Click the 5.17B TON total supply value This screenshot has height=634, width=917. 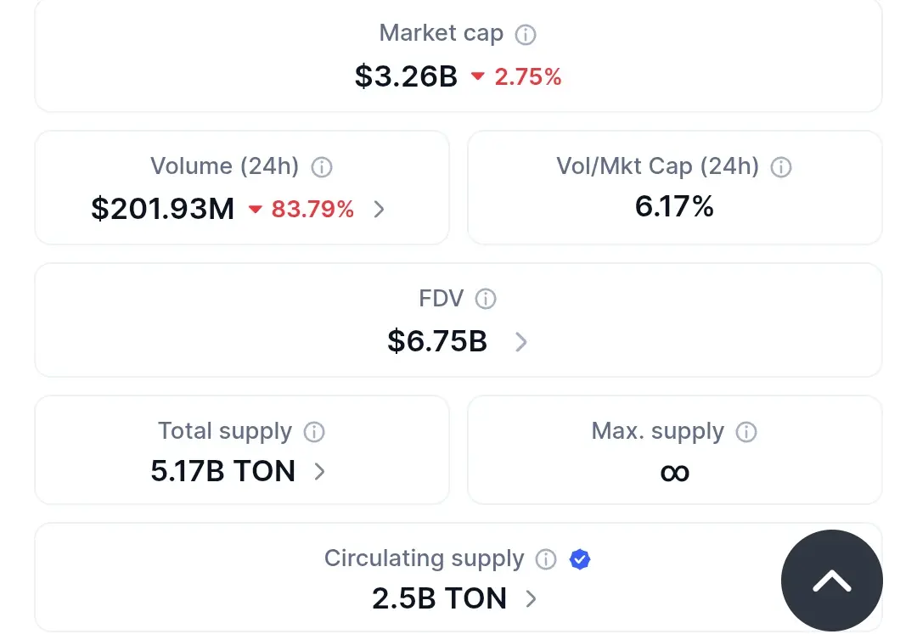pyautogui.click(x=223, y=472)
